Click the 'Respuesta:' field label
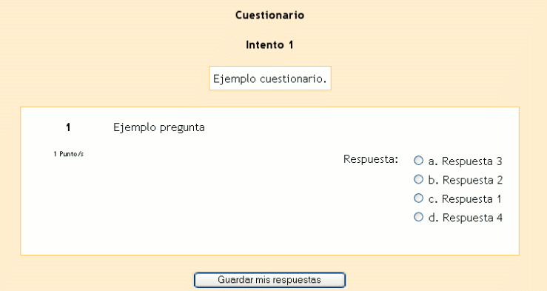 [371, 159]
